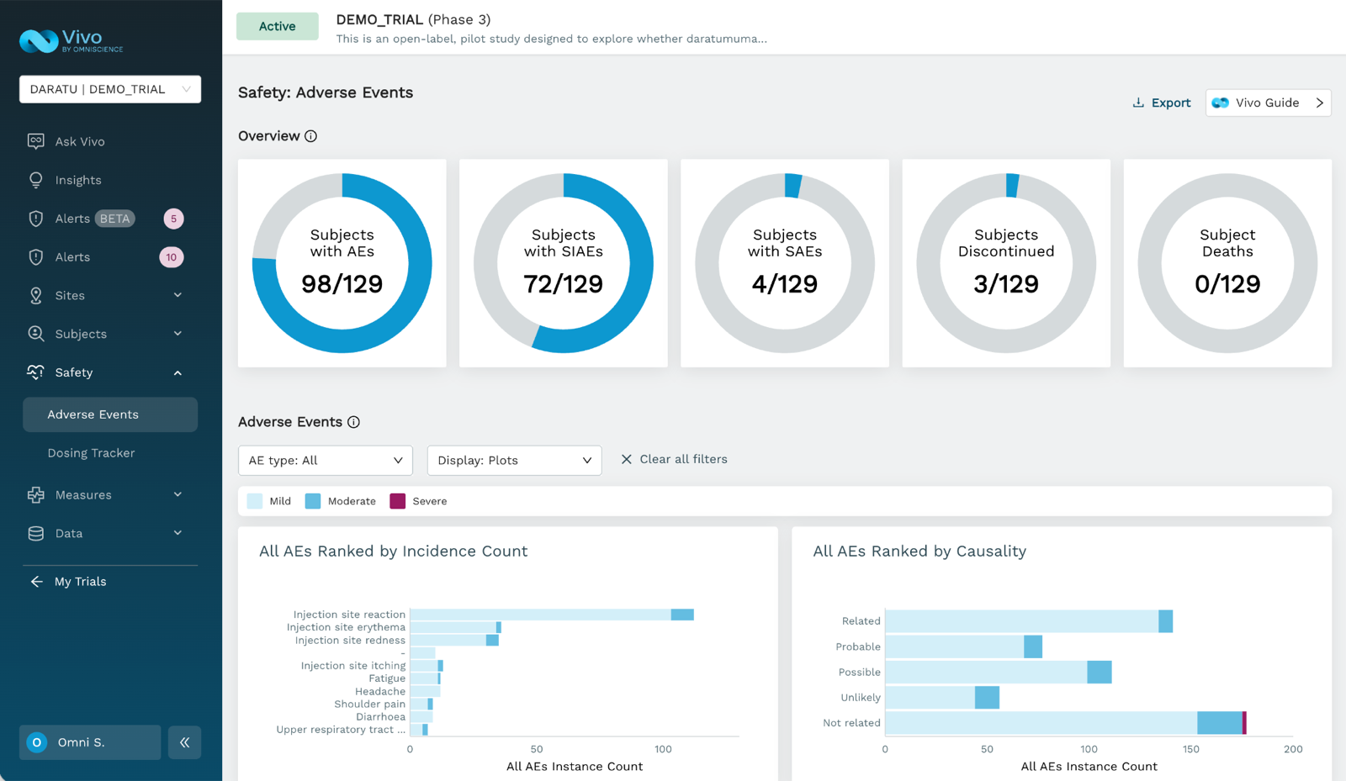Screen dimensions: 1346x781
Task: Open the Vivo Guide panel
Action: [1268, 103]
